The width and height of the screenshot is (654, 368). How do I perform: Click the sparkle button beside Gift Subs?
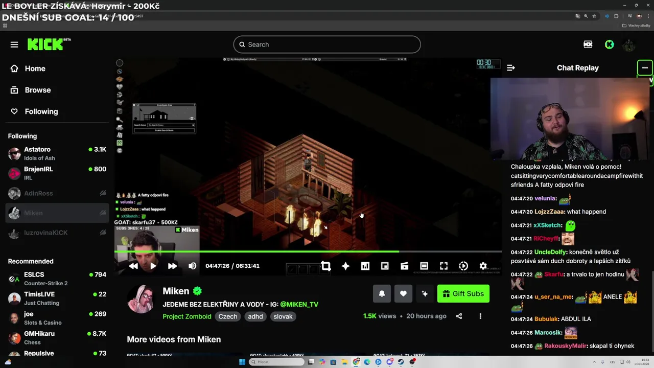coord(425,293)
